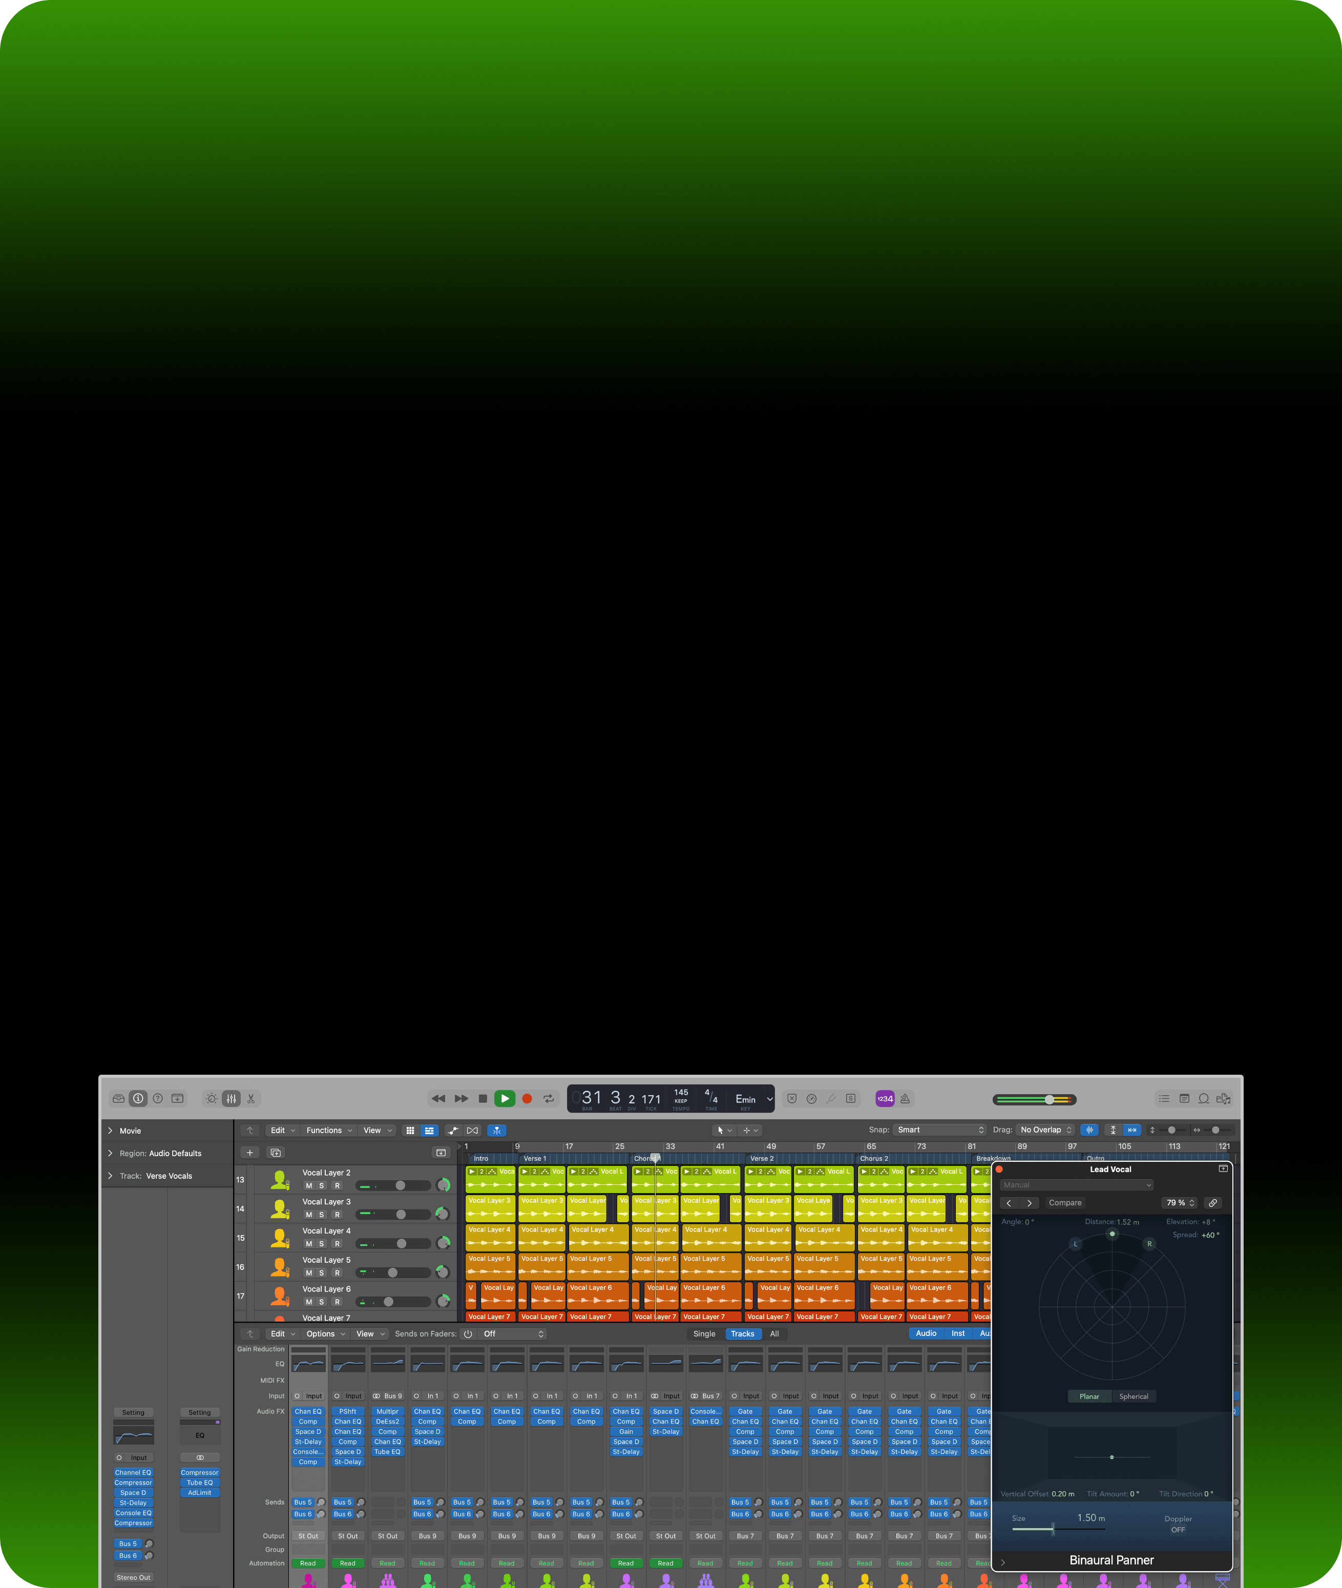The image size is (1342, 1588).
Task: Switch Mixer to Tracks view
Action: pos(743,1334)
